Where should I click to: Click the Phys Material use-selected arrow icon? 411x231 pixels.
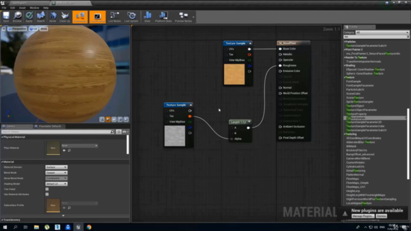click(64, 150)
